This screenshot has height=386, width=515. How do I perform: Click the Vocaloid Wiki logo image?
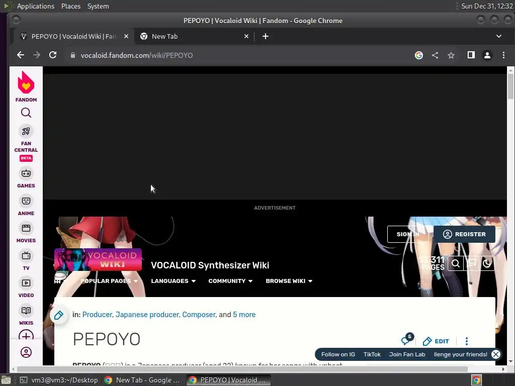[x=98, y=260]
